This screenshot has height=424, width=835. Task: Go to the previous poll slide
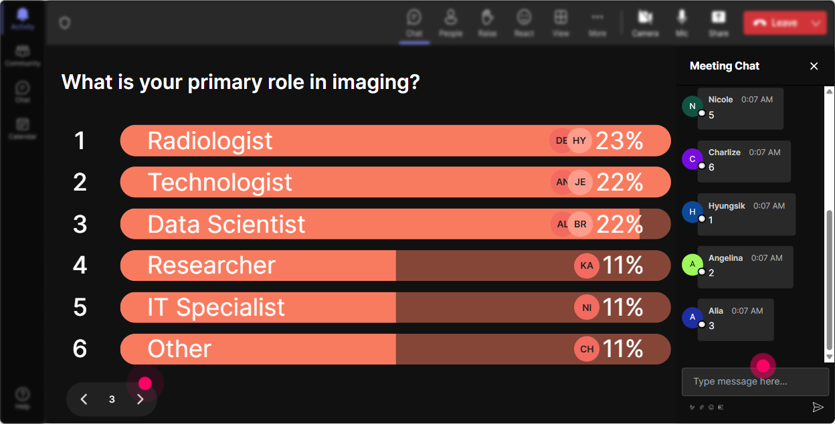tap(84, 399)
